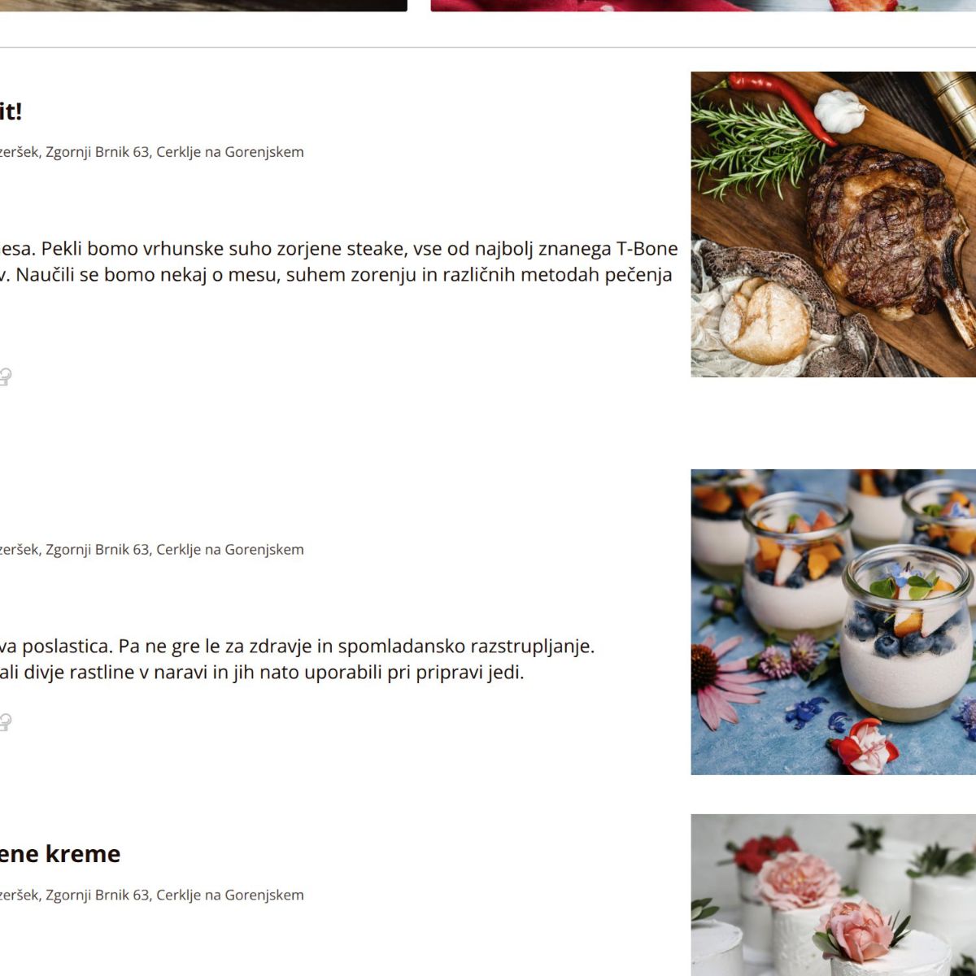Screen dimensions: 976x976
Task: Click the garlic bulb in the steak photo
Action: (x=840, y=111)
